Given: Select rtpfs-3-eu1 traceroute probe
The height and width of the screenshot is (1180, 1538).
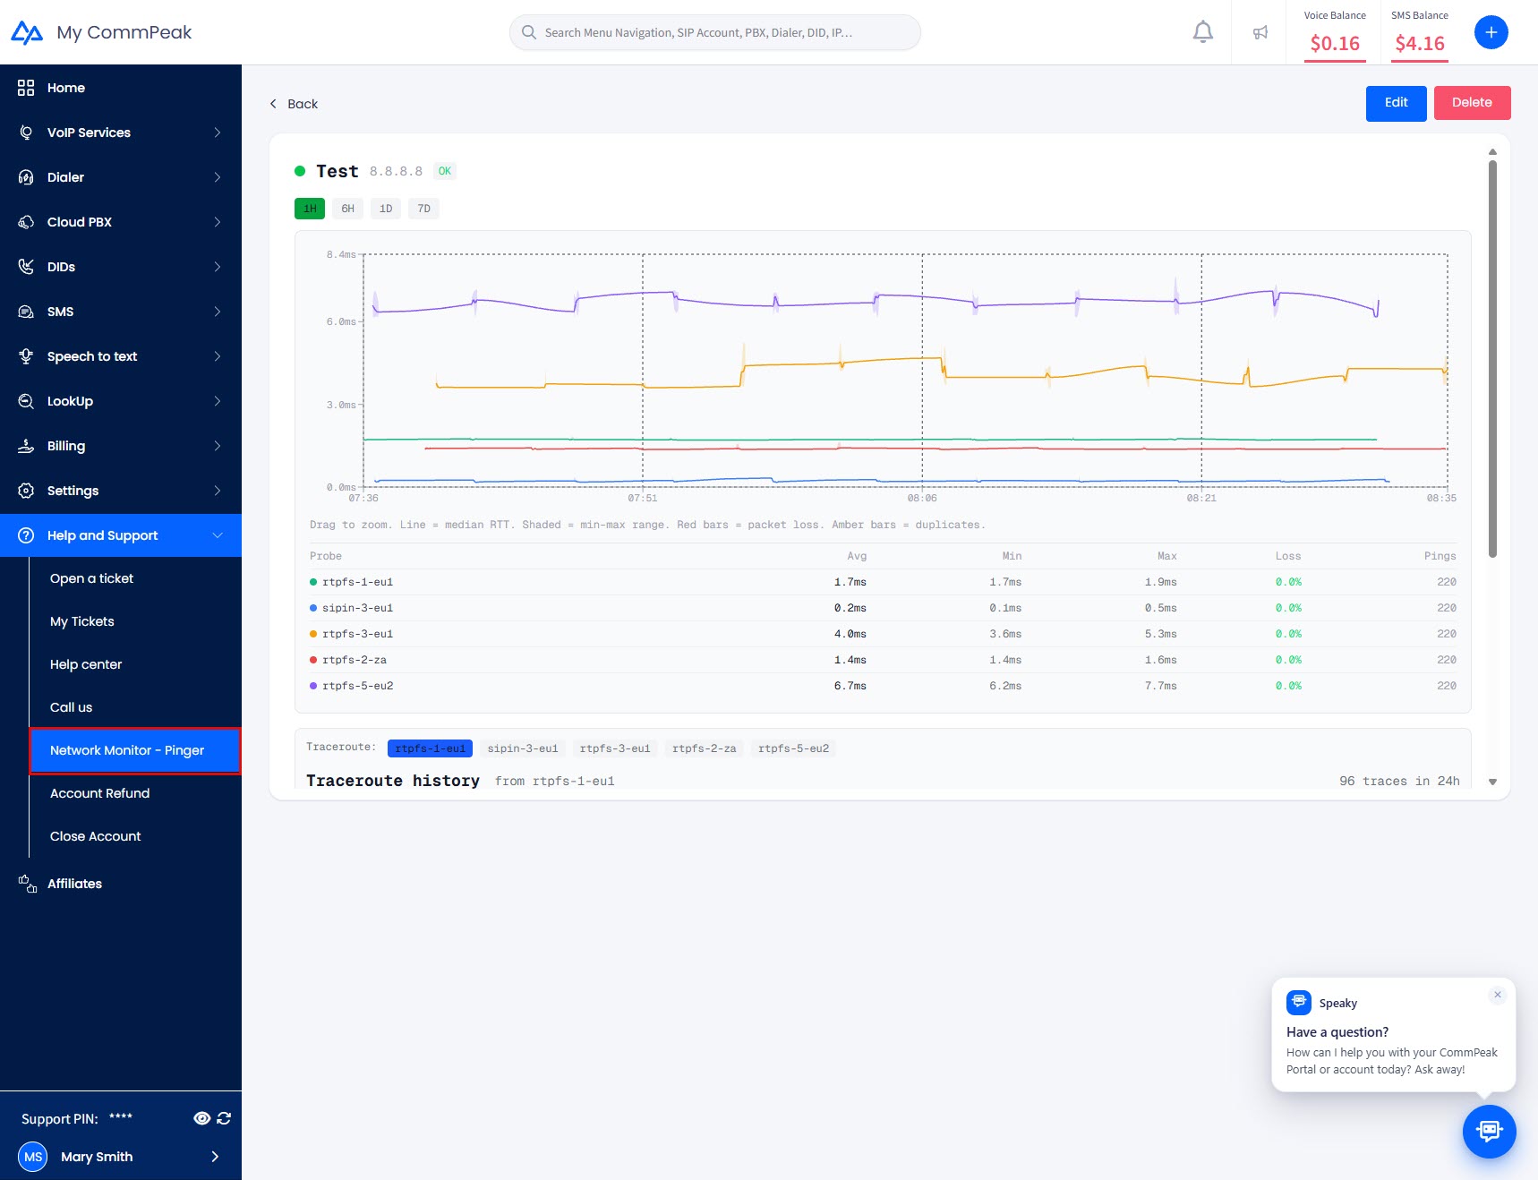Looking at the screenshot, I should click(615, 748).
